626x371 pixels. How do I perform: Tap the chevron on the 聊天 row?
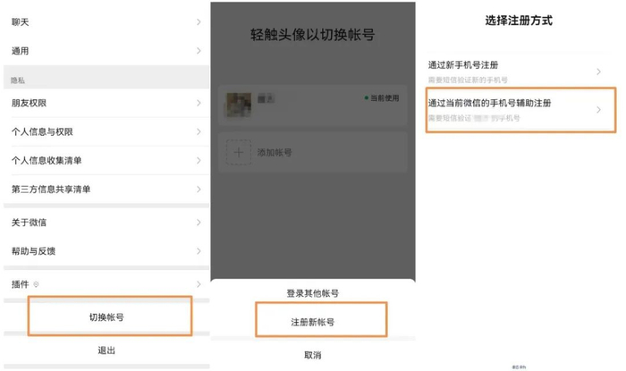pos(199,22)
